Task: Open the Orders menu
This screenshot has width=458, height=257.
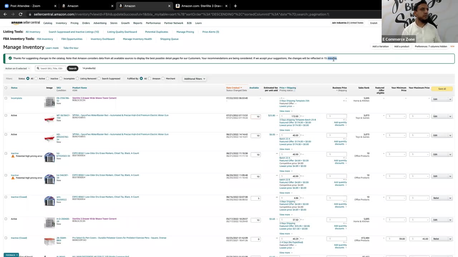Action: tap(86, 23)
